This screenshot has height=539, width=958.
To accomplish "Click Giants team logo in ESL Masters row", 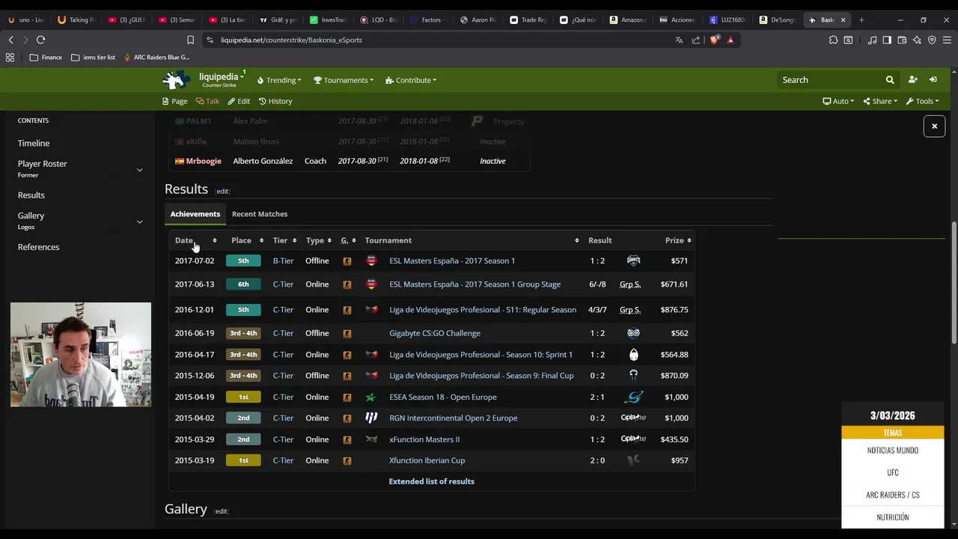I will (633, 261).
